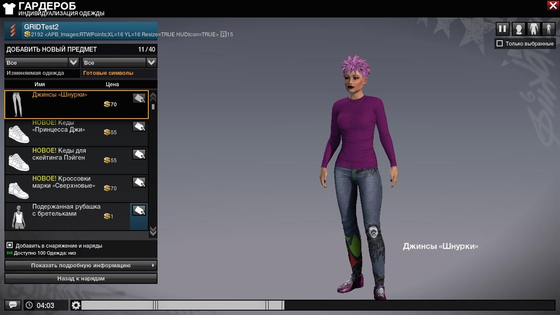The height and width of the screenshot is (315, 560).
Task: Click shoe thumbnail of Кроссовки «Сверхновые»
Action: coord(19,190)
